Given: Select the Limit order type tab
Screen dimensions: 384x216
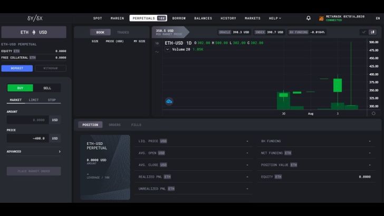Looking at the screenshot, I should click(x=33, y=100).
